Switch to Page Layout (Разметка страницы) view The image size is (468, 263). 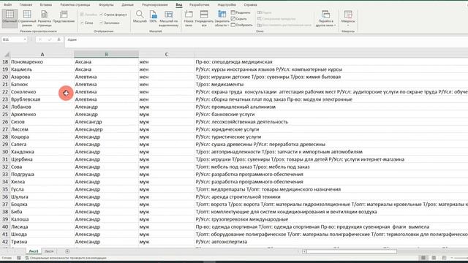tap(44, 18)
